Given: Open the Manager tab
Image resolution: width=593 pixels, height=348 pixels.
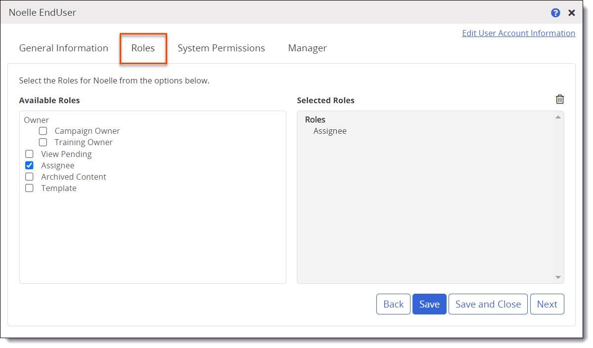Looking at the screenshot, I should coord(307,48).
